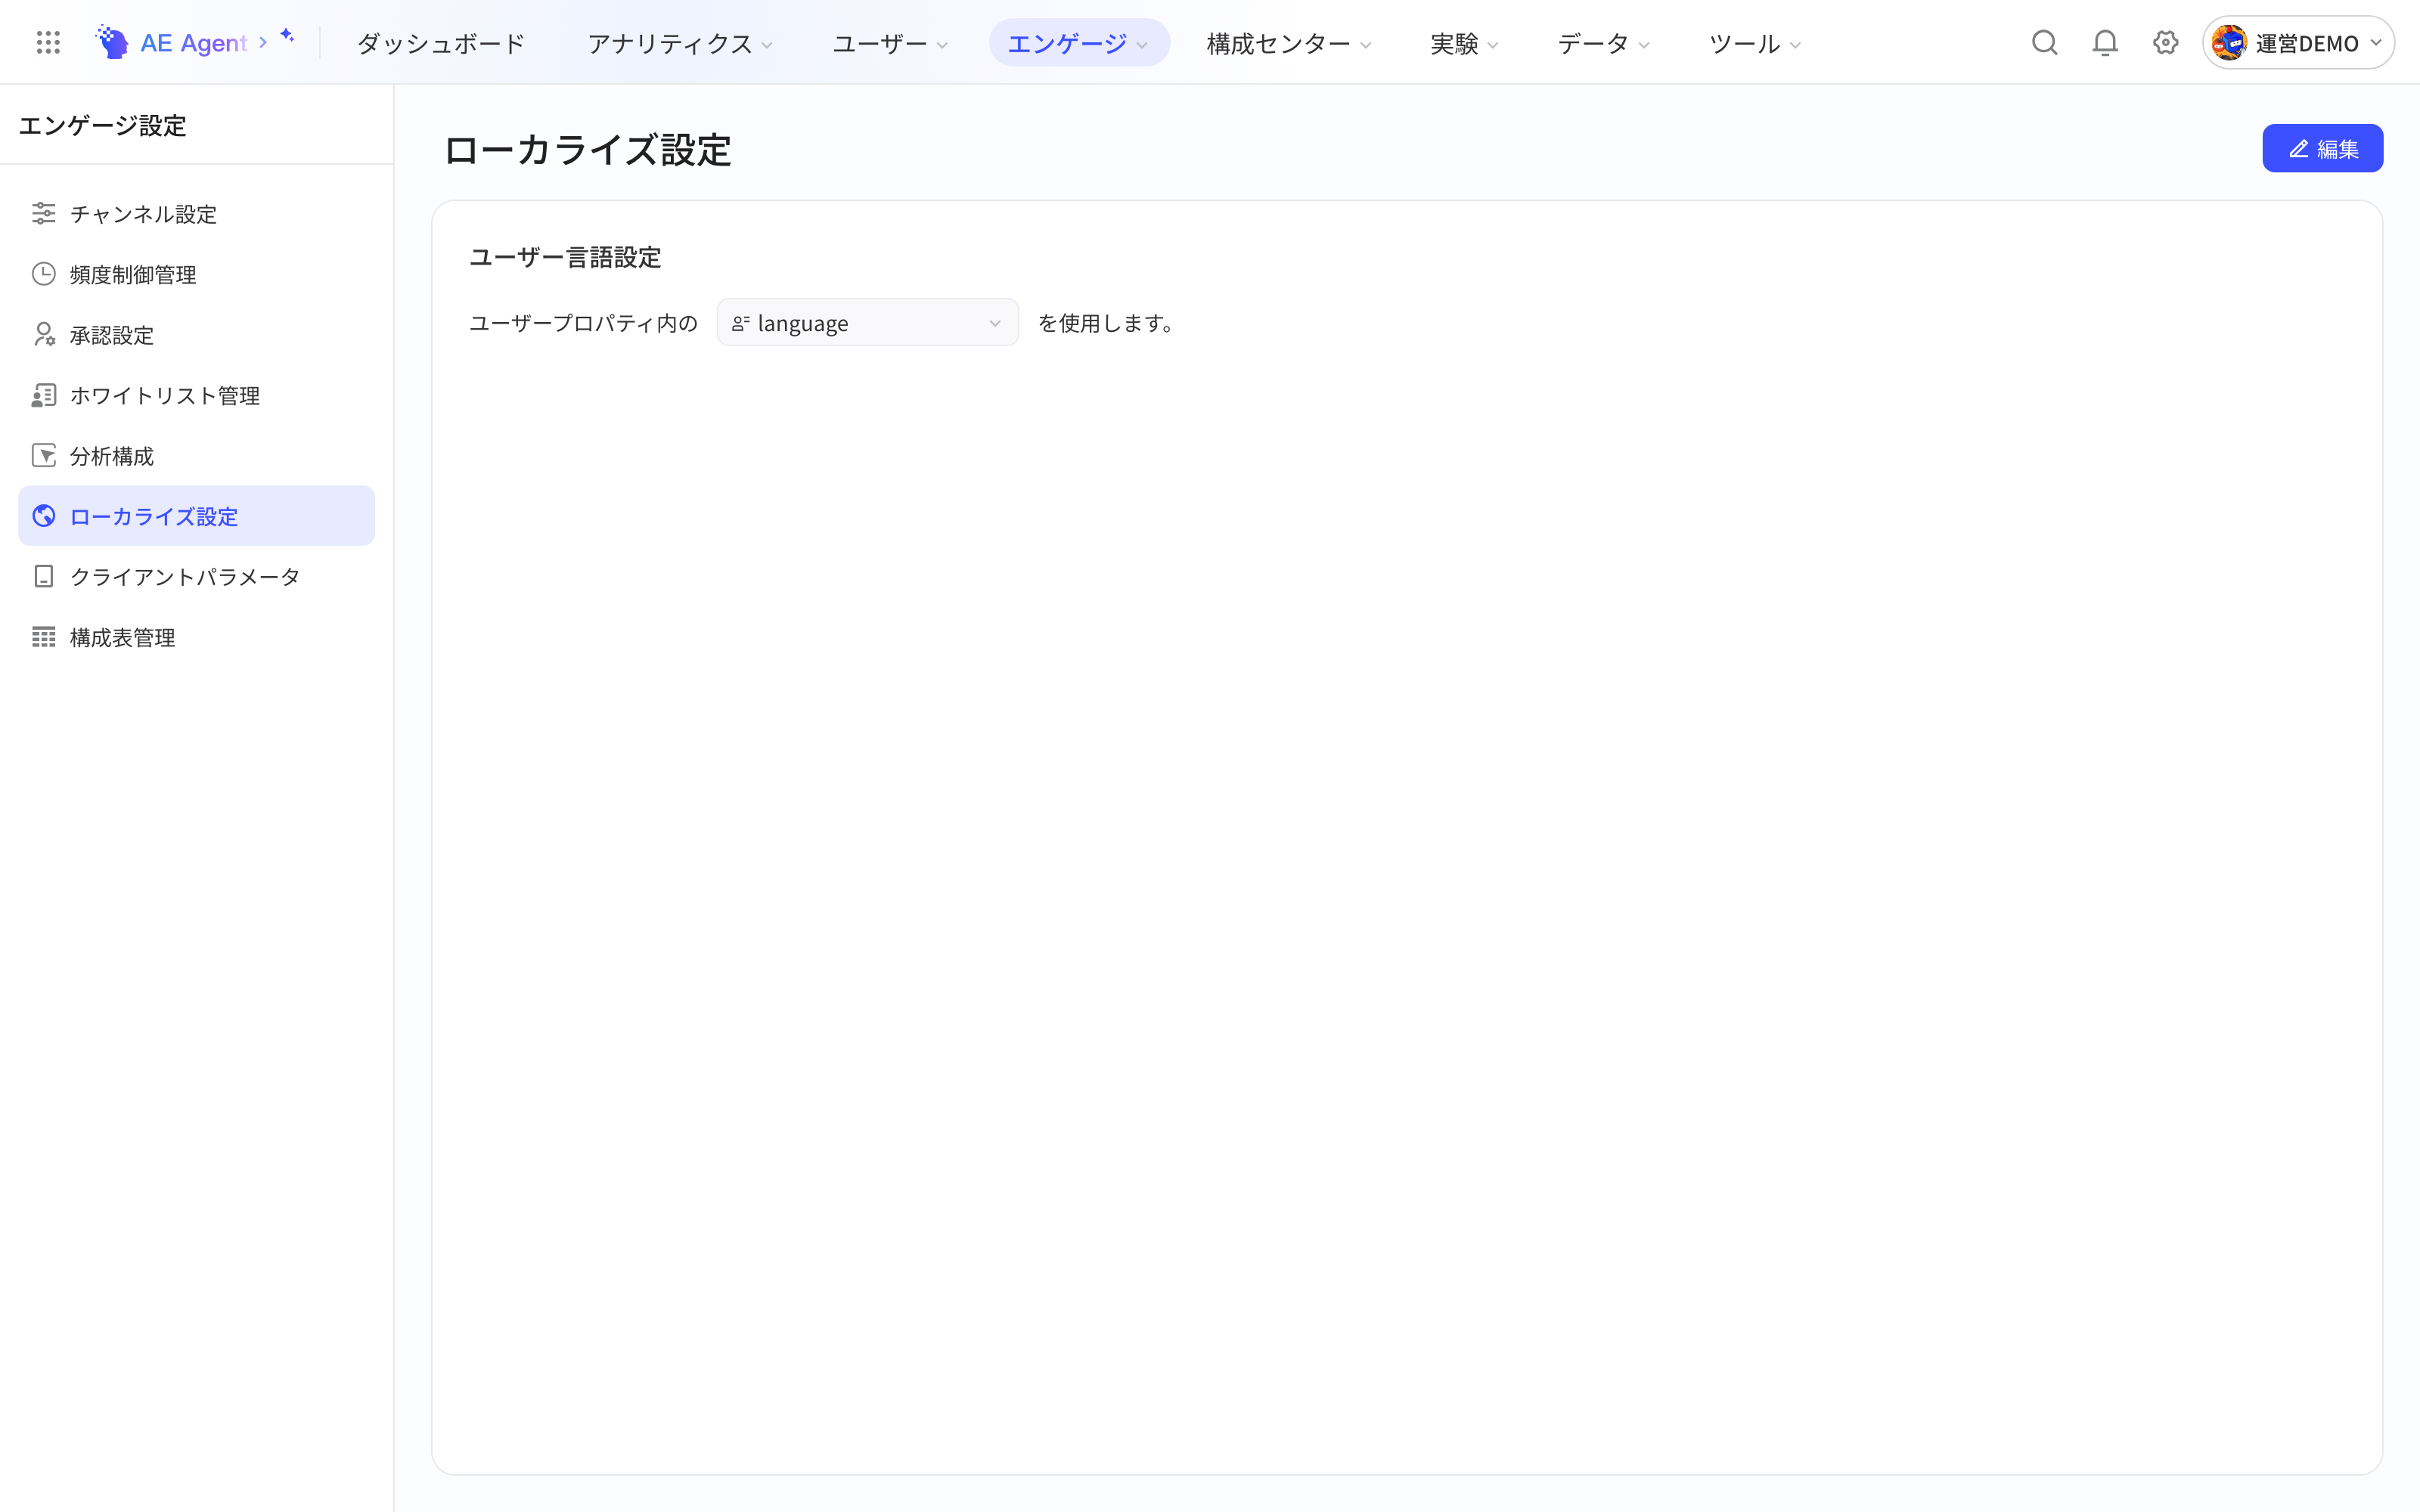Screen dimensions: 2420x1512
Task: Go to チャンネル設定 in sidebar
Action: pos(196,213)
